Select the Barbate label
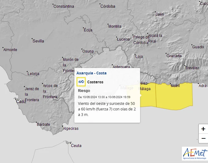Image resolution: width=208 pixels, height=163 pixels. [43, 125]
